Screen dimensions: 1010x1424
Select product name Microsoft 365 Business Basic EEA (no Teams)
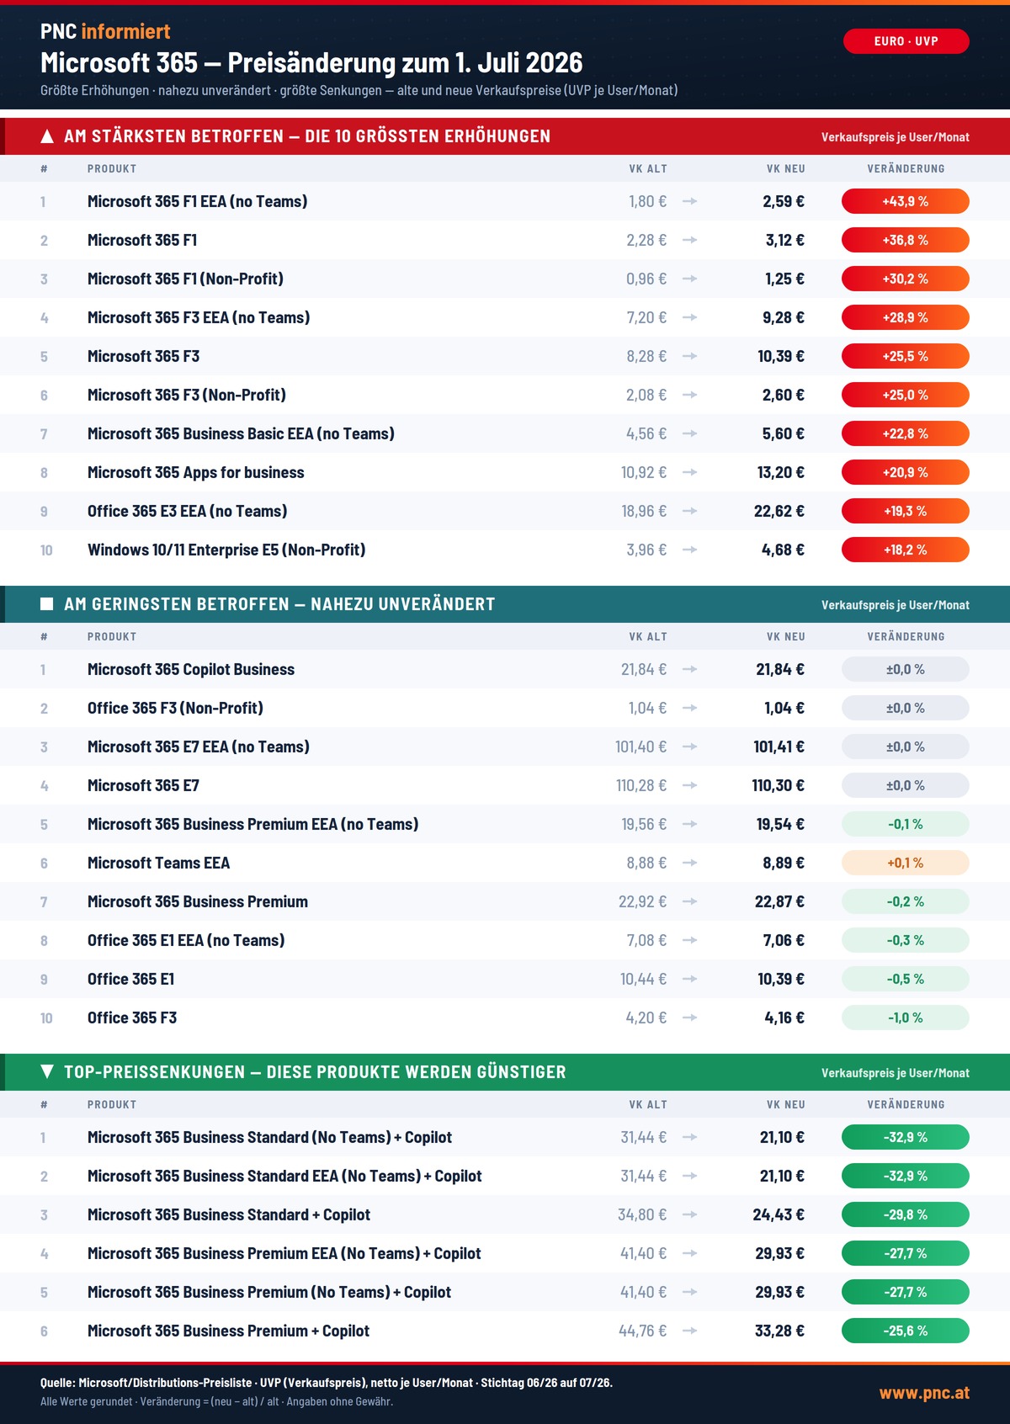point(241,433)
